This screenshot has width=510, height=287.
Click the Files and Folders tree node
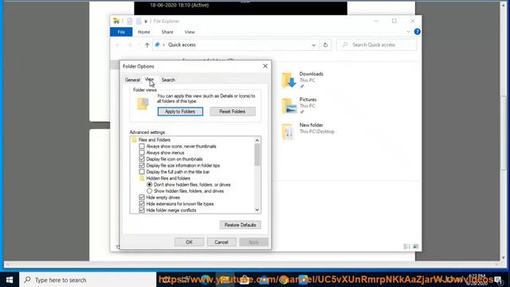(x=154, y=140)
